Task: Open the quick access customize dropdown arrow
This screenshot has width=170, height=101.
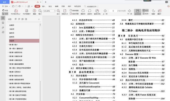Action: click(x=32, y=6)
